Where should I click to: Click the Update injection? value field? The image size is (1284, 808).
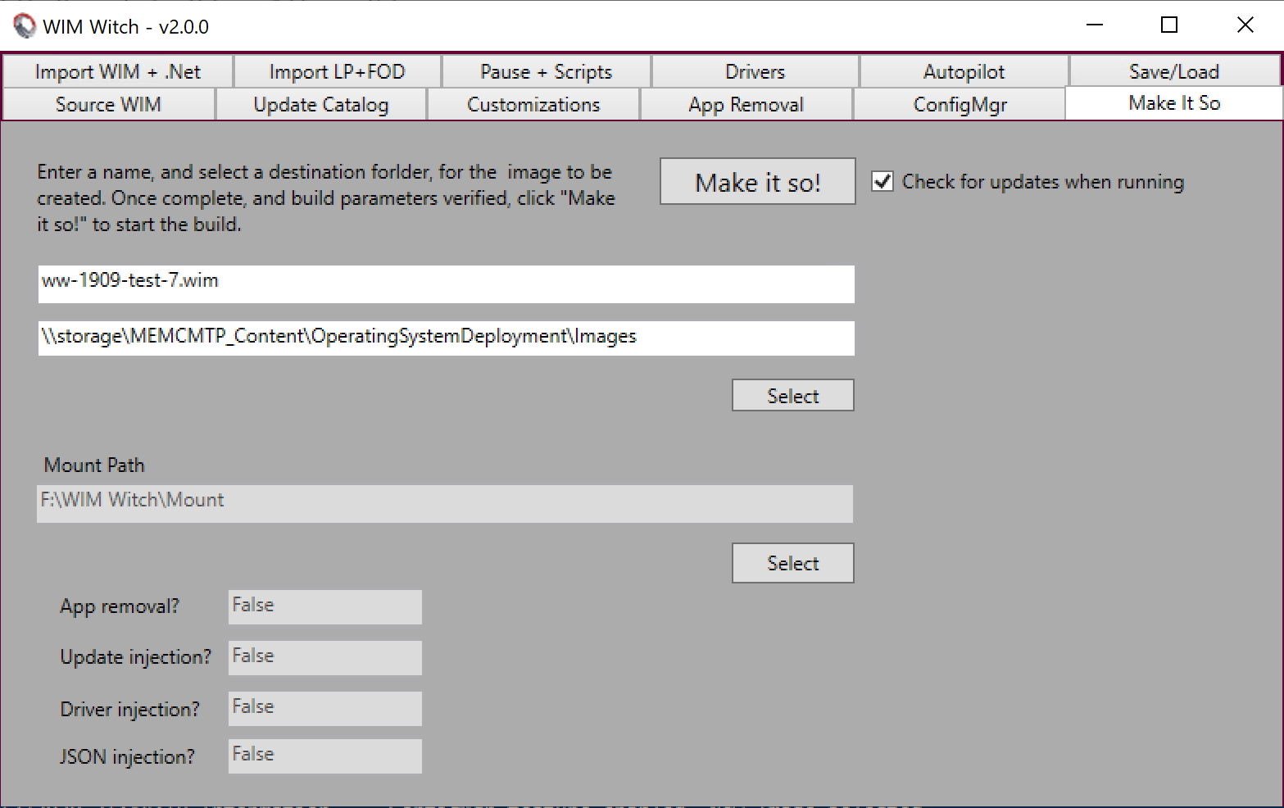[x=325, y=658]
